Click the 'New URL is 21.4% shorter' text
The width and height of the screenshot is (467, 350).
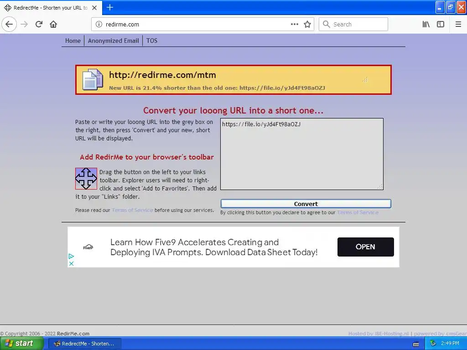pyautogui.click(x=217, y=88)
